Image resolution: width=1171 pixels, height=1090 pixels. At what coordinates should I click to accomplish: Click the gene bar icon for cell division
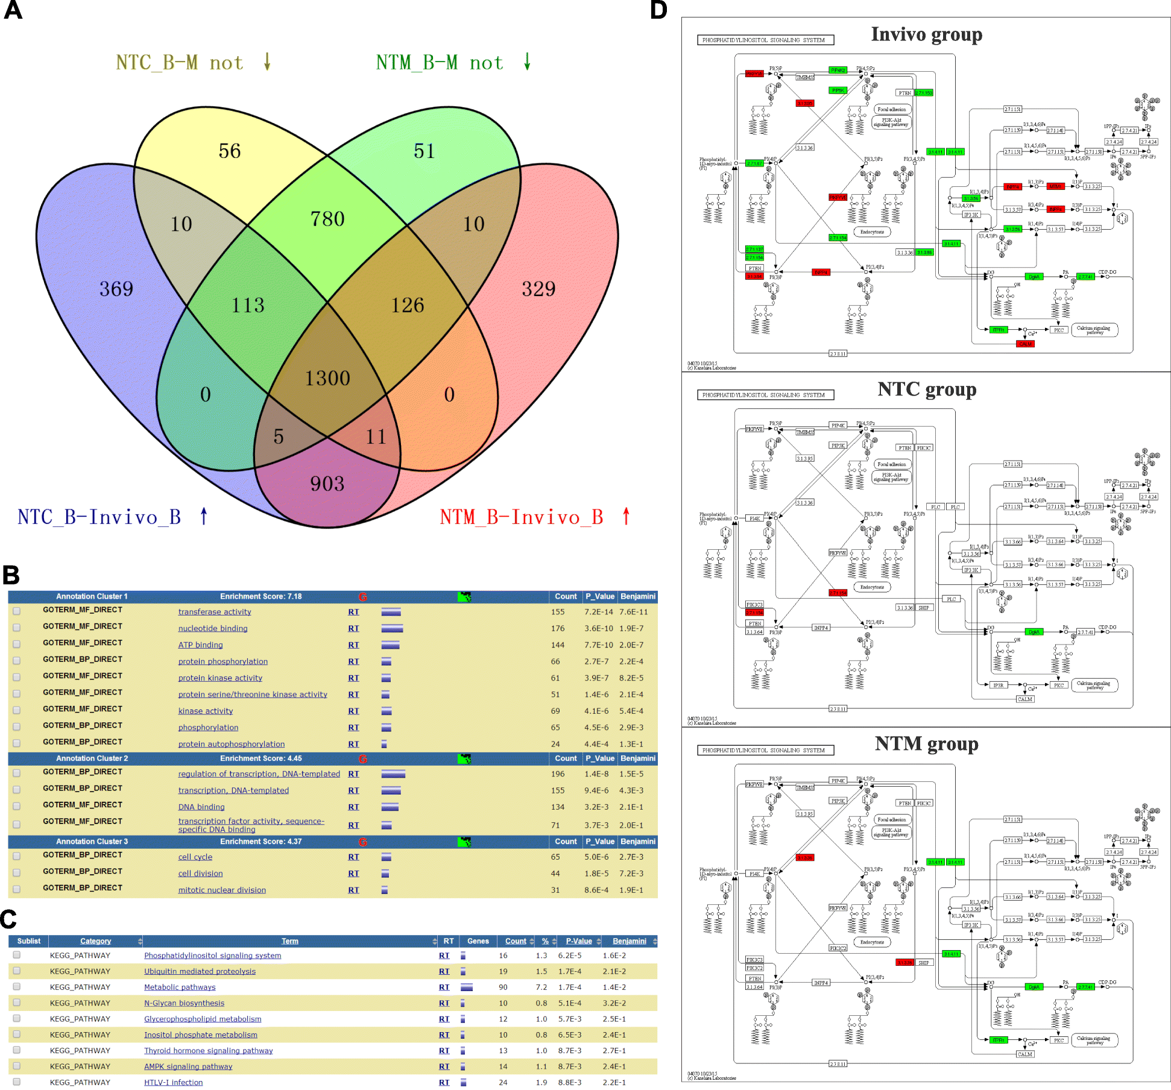pos(385,874)
